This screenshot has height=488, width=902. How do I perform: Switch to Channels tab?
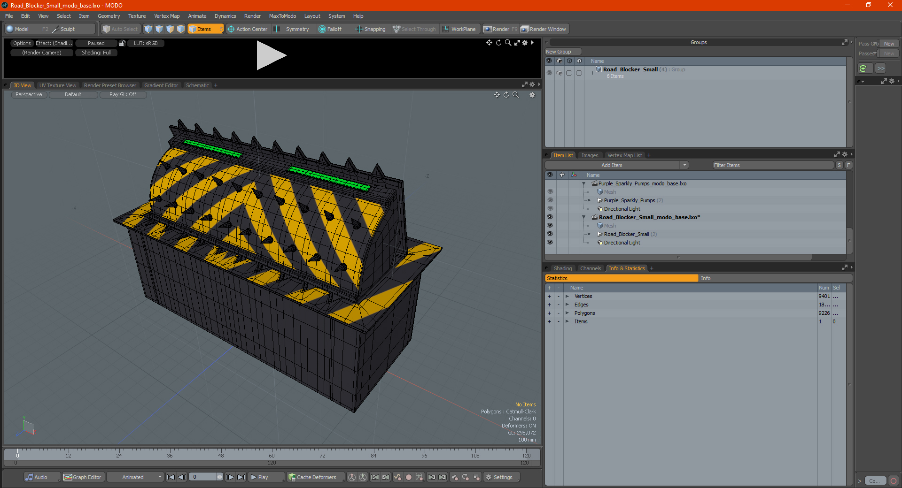[590, 268]
